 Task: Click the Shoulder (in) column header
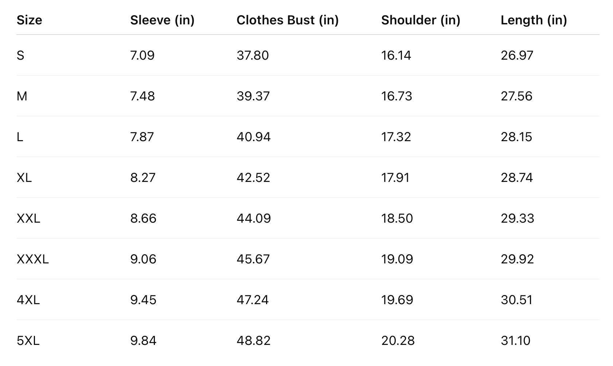click(x=421, y=20)
